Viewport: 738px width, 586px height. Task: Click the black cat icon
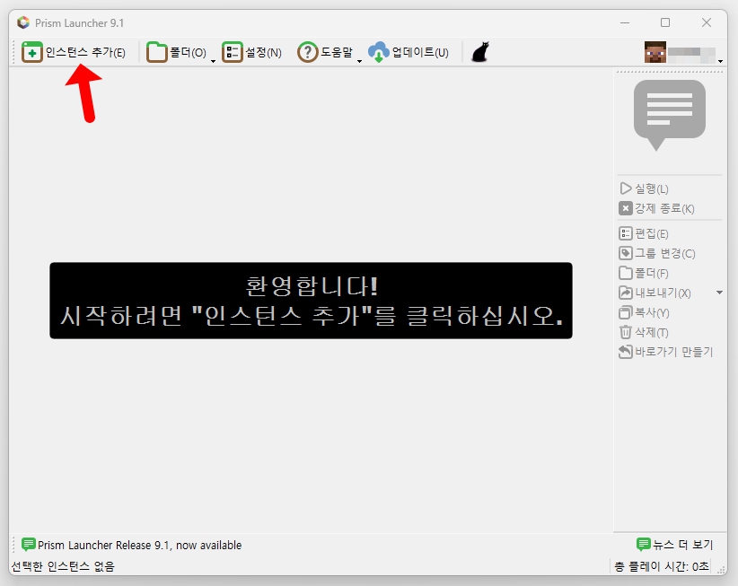[x=479, y=53]
